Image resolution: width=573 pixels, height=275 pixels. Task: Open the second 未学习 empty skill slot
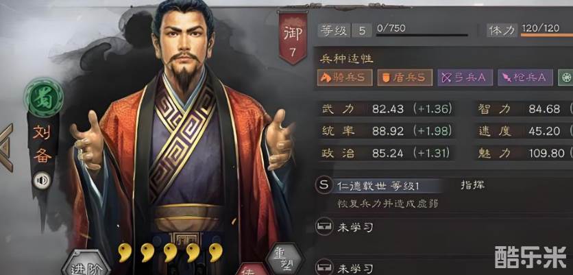tap(344, 267)
